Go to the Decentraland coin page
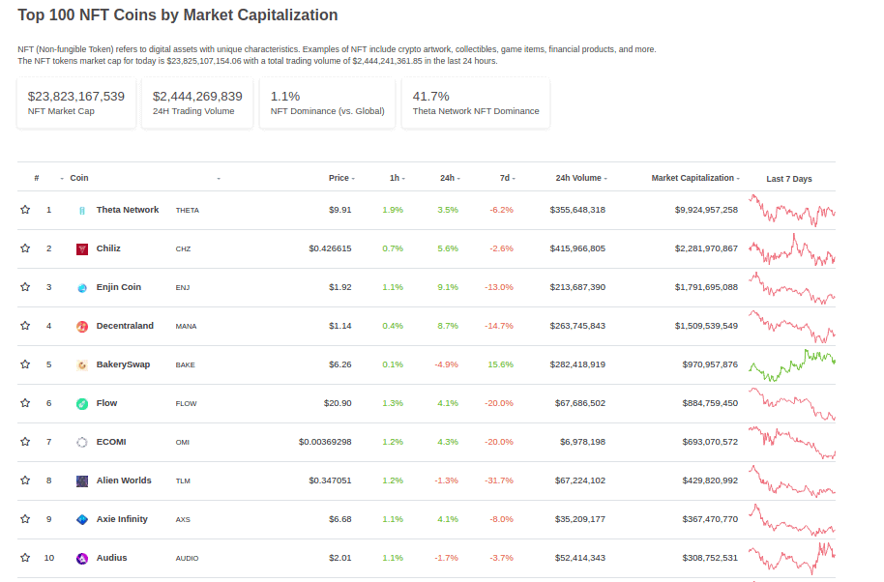884x582 pixels. click(125, 326)
